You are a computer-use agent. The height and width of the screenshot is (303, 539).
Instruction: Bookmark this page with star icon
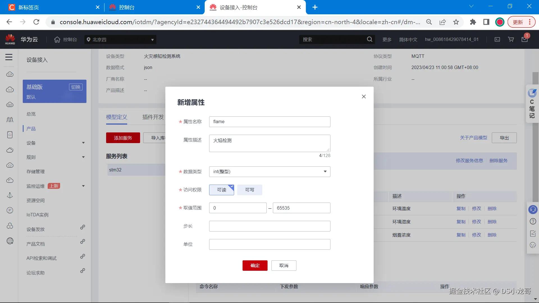click(456, 22)
